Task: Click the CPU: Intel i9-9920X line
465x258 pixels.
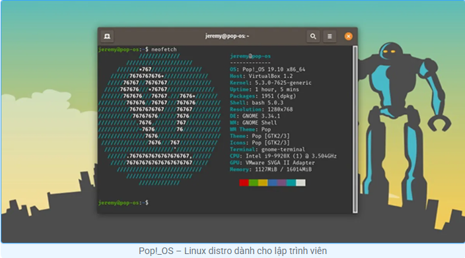Action: (x=283, y=156)
